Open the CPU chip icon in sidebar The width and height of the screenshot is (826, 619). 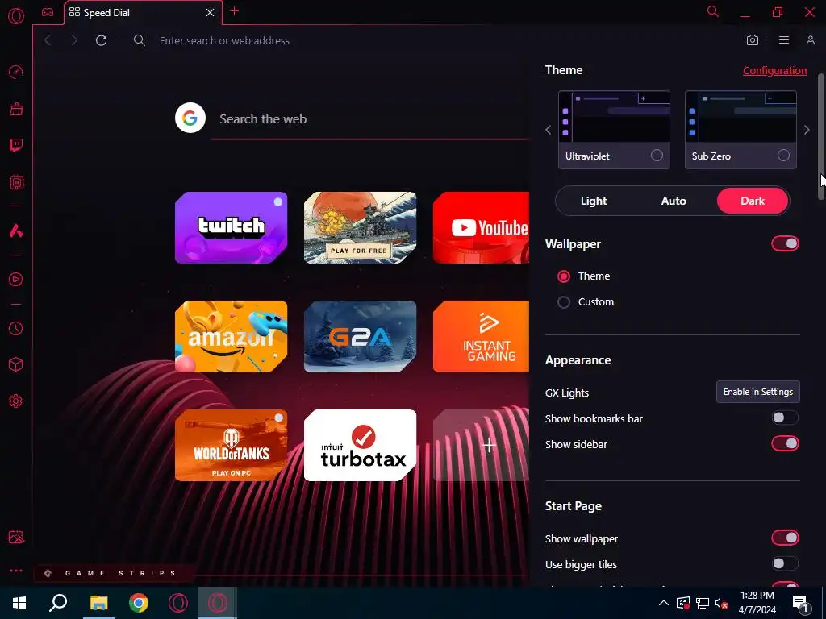[x=16, y=182]
